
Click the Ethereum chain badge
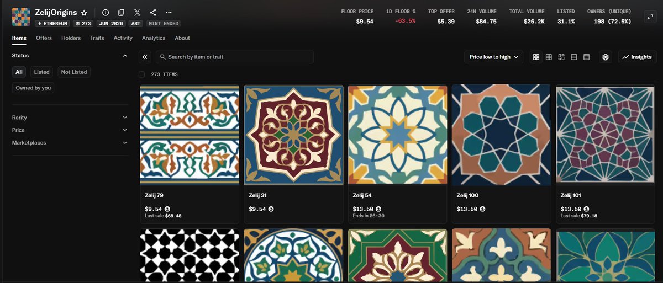[x=53, y=23]
